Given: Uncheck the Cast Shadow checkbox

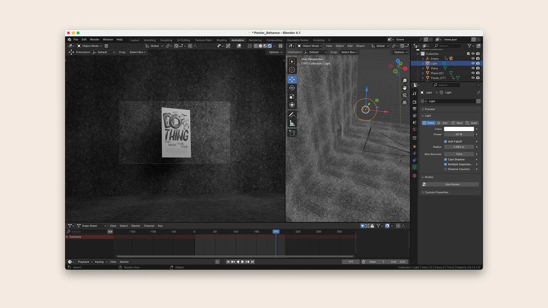Looking at the screenshot, I should click(446, 159).
